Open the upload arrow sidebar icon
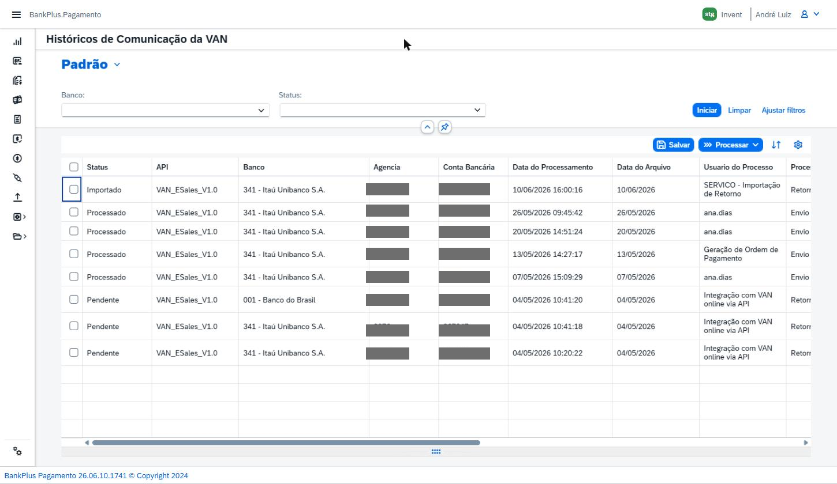This screenshot has height=484, width=837. [x=17, y=197]
